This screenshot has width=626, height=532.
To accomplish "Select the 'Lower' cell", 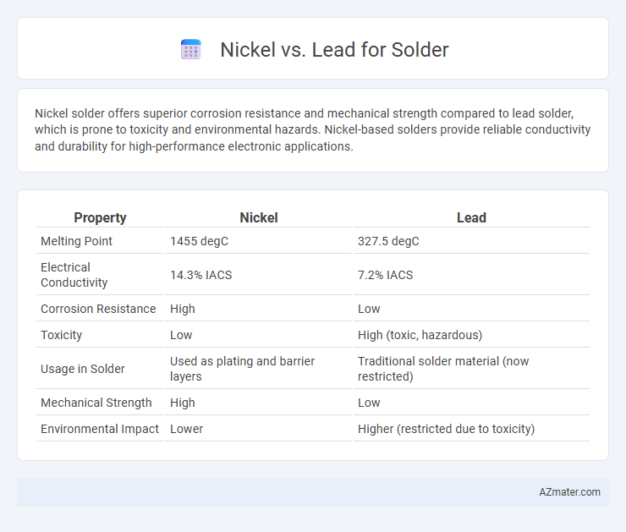I will [186, 429].
